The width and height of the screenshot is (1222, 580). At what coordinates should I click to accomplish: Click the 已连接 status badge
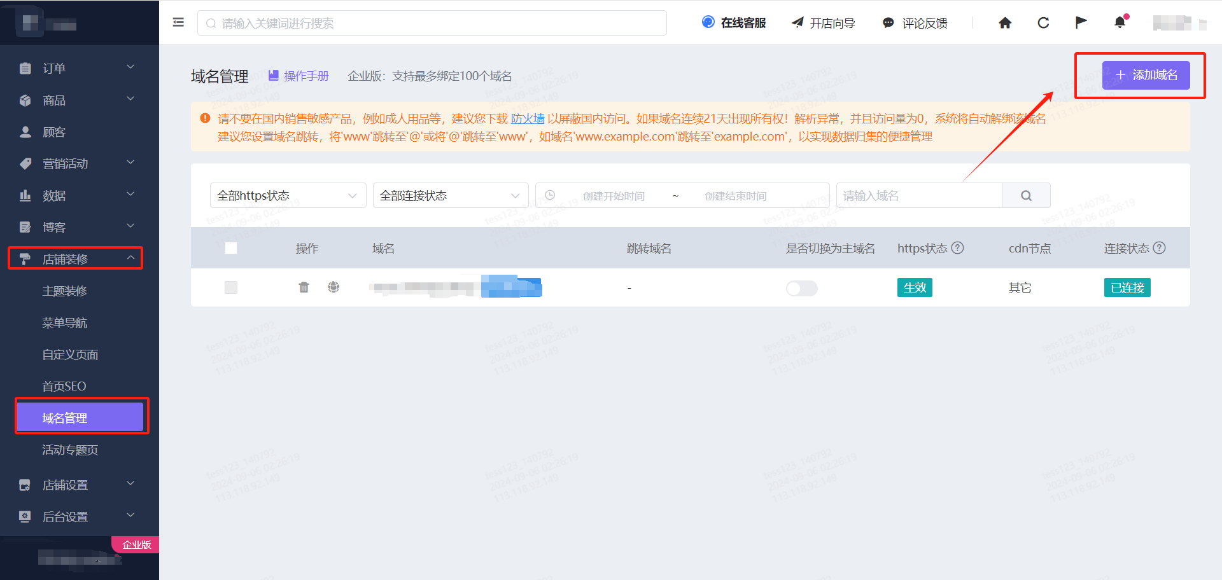(1127, 287)
